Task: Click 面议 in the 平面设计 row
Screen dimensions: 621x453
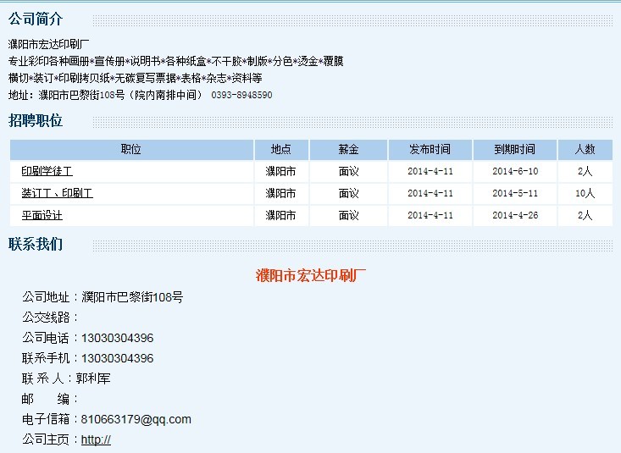Action: click(x=348, y=215)
